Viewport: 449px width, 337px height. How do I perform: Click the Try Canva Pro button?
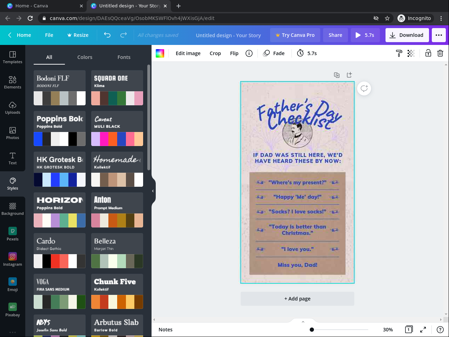point(295,35)
